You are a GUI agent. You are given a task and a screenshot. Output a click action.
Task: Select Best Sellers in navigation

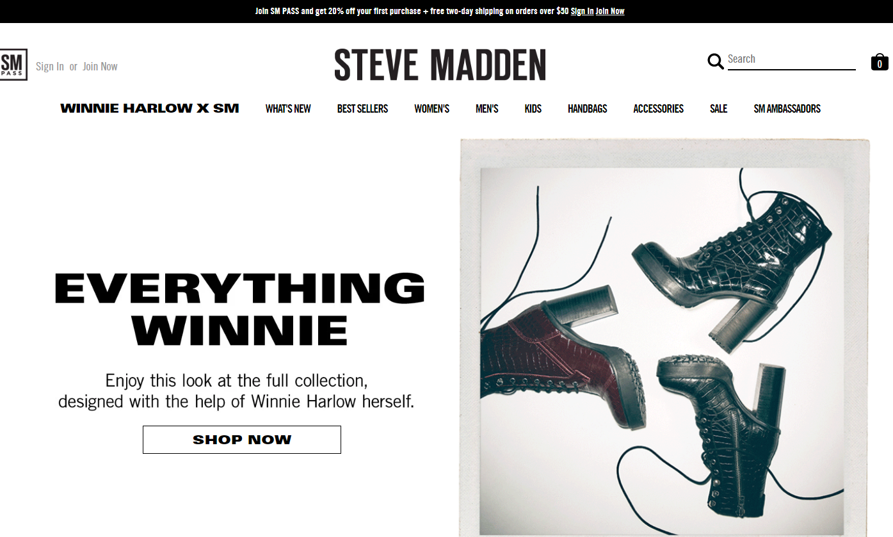[362, 109]
